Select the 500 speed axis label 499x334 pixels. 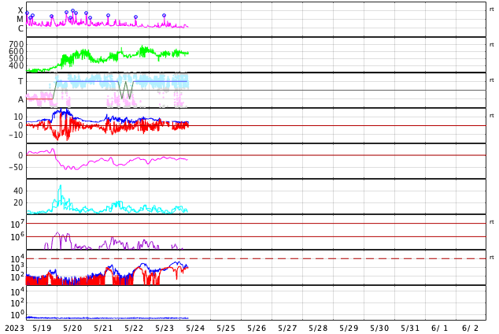(17, 58)
